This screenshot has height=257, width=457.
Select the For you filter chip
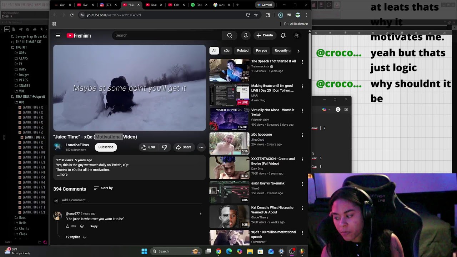pos(261,51)
